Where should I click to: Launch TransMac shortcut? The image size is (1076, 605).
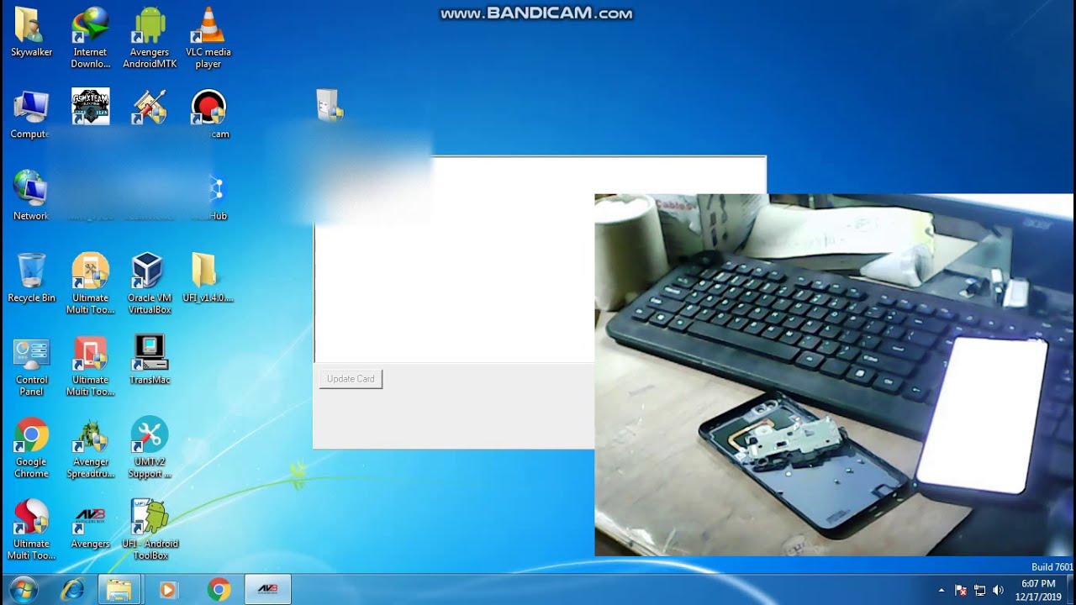coord(150,360)
